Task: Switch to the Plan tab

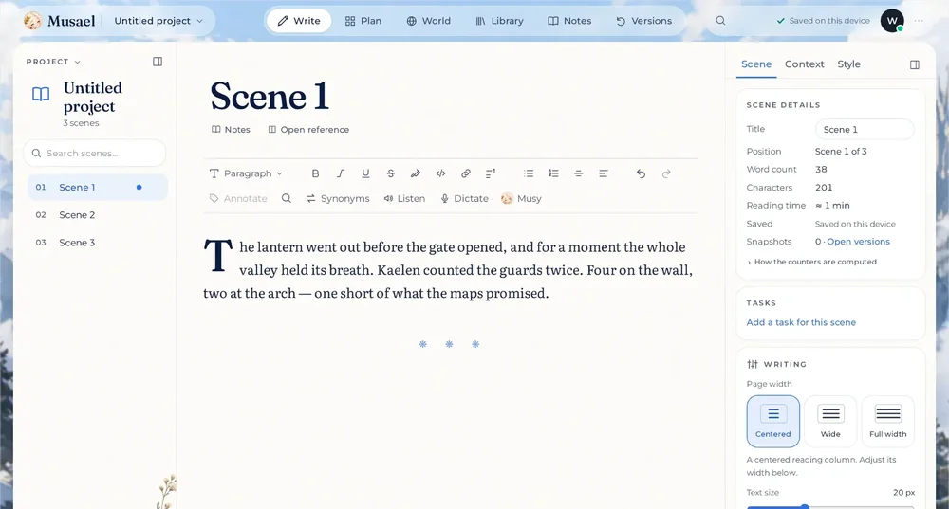Action: click(363, 21)
